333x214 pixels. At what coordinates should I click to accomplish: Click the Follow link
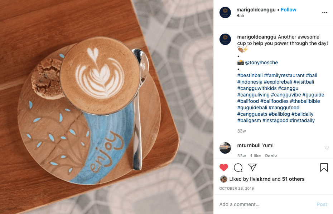pos(288,10)
